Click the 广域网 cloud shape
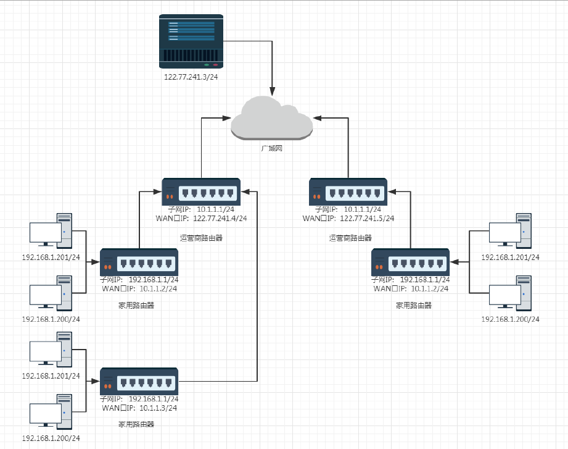Viewport: 568px width, 449px height. pos(272,118)
